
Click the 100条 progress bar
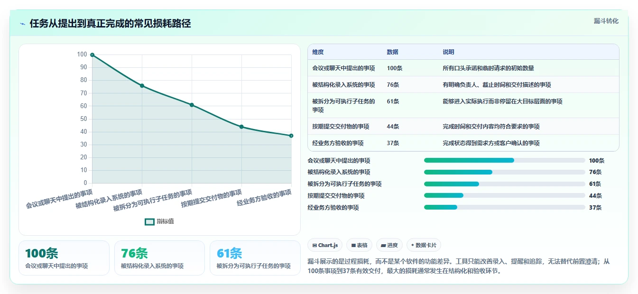pyautogui.click(x=505, y=160)
